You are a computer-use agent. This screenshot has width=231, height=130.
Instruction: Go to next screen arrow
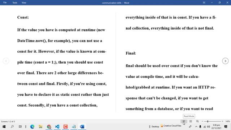click(x=225, y=61)
